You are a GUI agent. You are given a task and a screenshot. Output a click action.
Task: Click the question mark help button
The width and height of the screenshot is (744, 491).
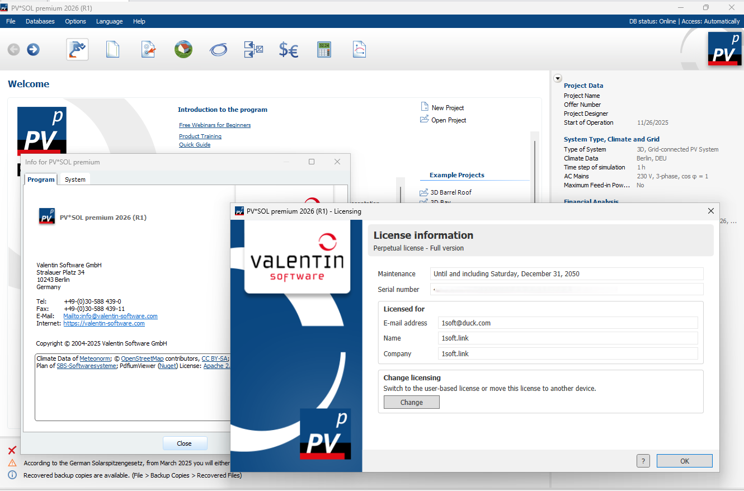tap(643, 461)
